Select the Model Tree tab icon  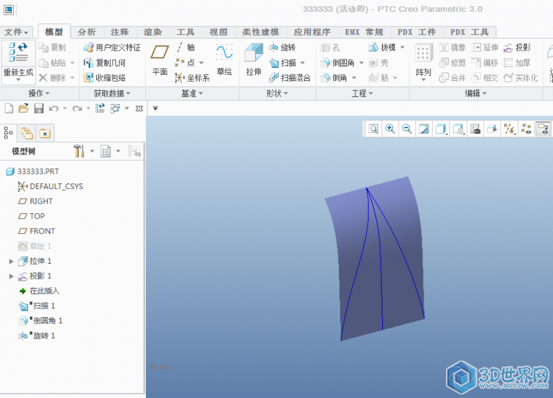click(x=8, y=133)
